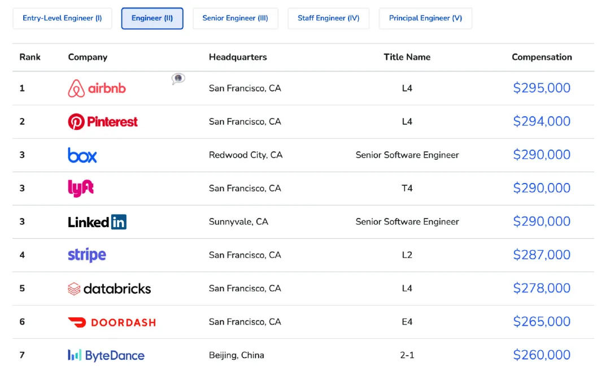Click Airbnb's $295,000 compensation figure

[542, 88]
